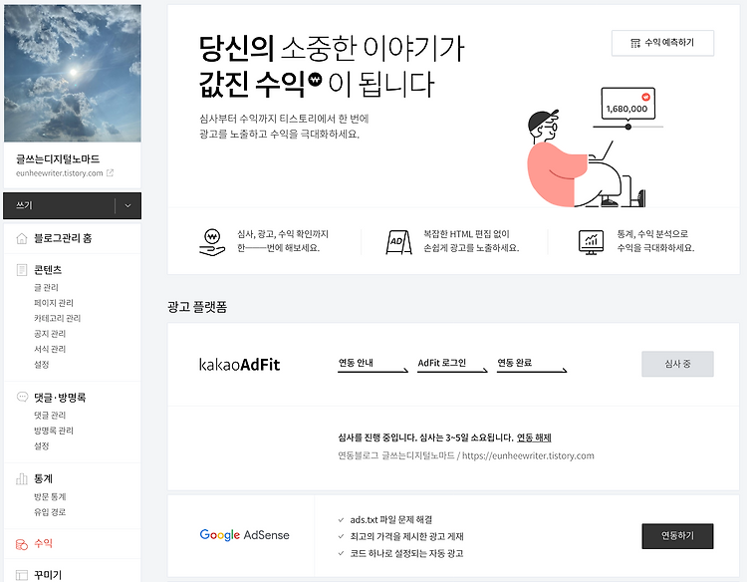
Task: Click the monitor statistics chart icon
Action: 591,242
